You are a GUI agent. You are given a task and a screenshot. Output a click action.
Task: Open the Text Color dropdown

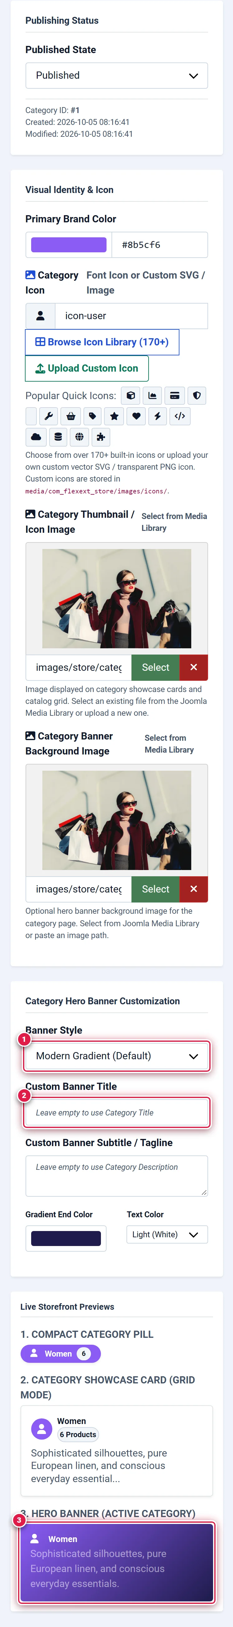(167, 1234)
